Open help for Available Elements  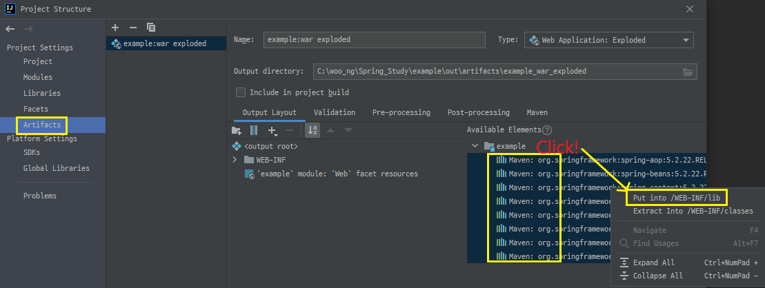click(548, 130)
